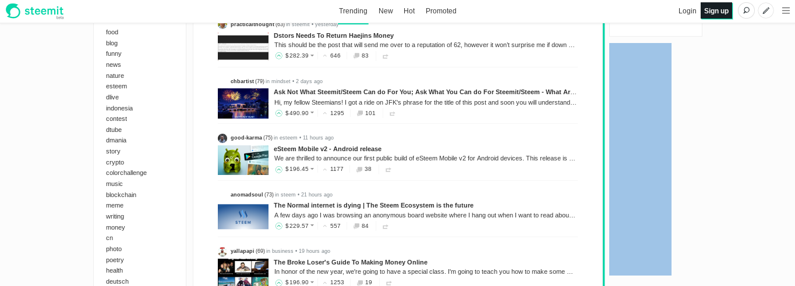Select the photo tag
The width and height of the screenshot is (795, 286).
(x=114, y=249)
